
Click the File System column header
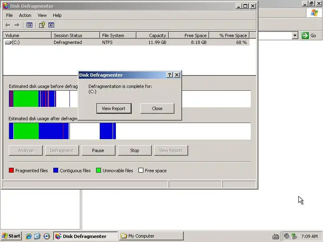pyautogui.click(x=118, y=35)
